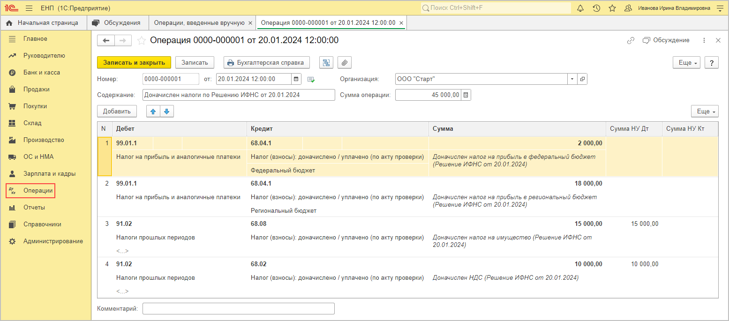This screenshot has width=729, height=321.
Task: Open the top Еще dropdown menu
Action: (686, 62)
